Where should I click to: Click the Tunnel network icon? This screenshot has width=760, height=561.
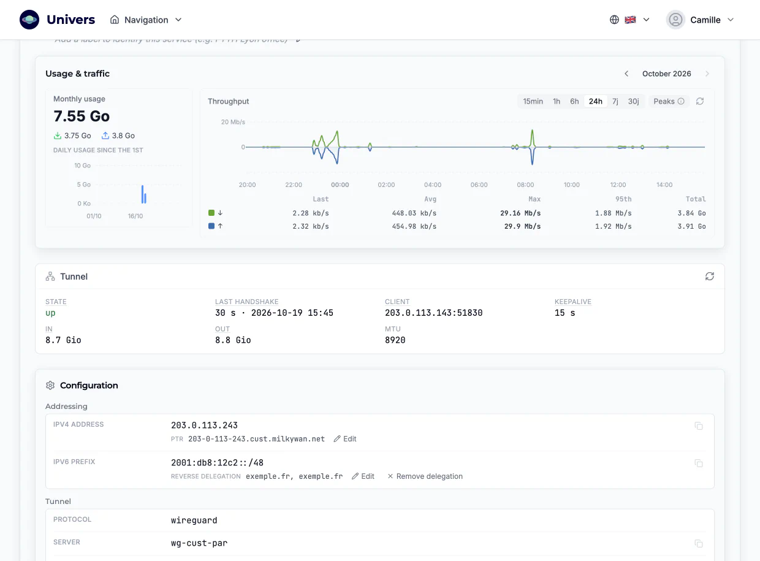[50, 277]
